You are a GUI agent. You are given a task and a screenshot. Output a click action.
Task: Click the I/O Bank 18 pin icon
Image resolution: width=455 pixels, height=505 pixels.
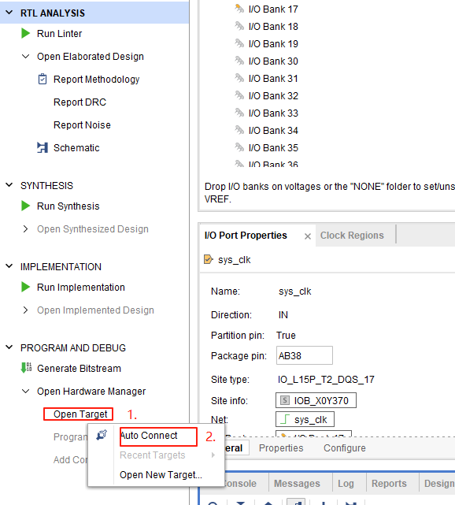pos(239,26)
